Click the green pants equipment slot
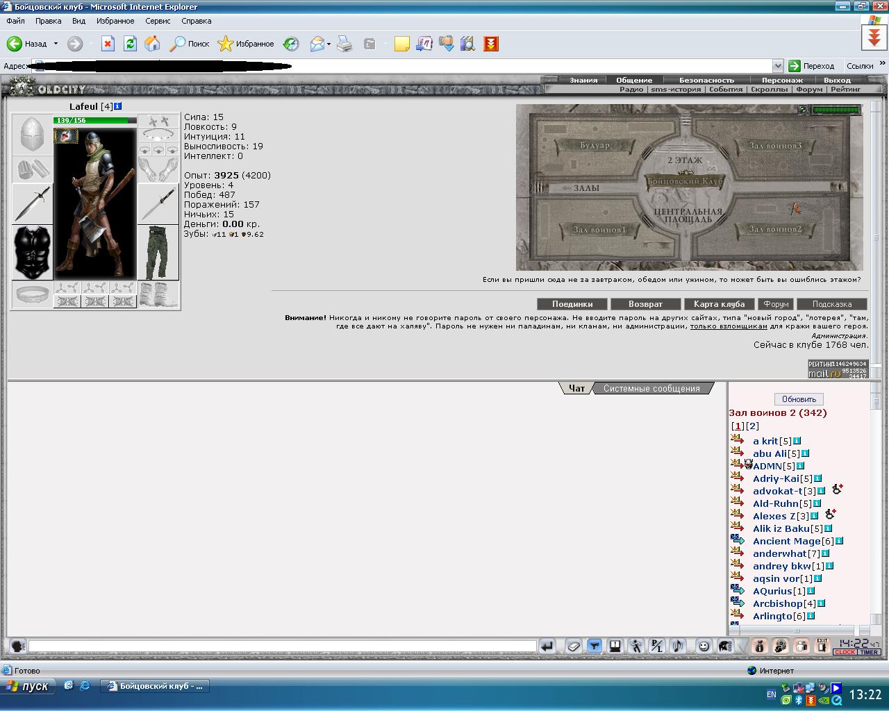Screen dimensions: 889x711 (x=158, y=252)
